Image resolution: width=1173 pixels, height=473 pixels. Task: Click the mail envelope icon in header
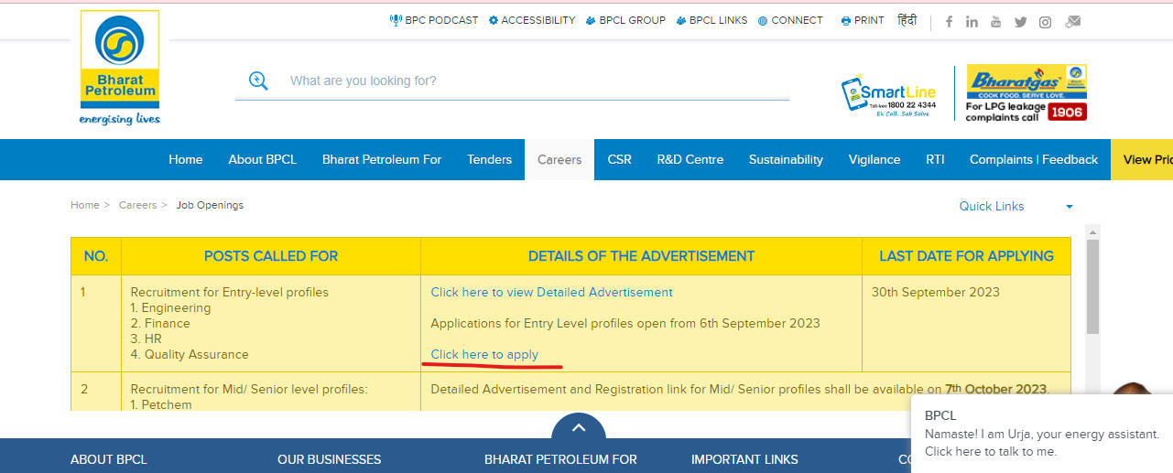coord(1072,22)
